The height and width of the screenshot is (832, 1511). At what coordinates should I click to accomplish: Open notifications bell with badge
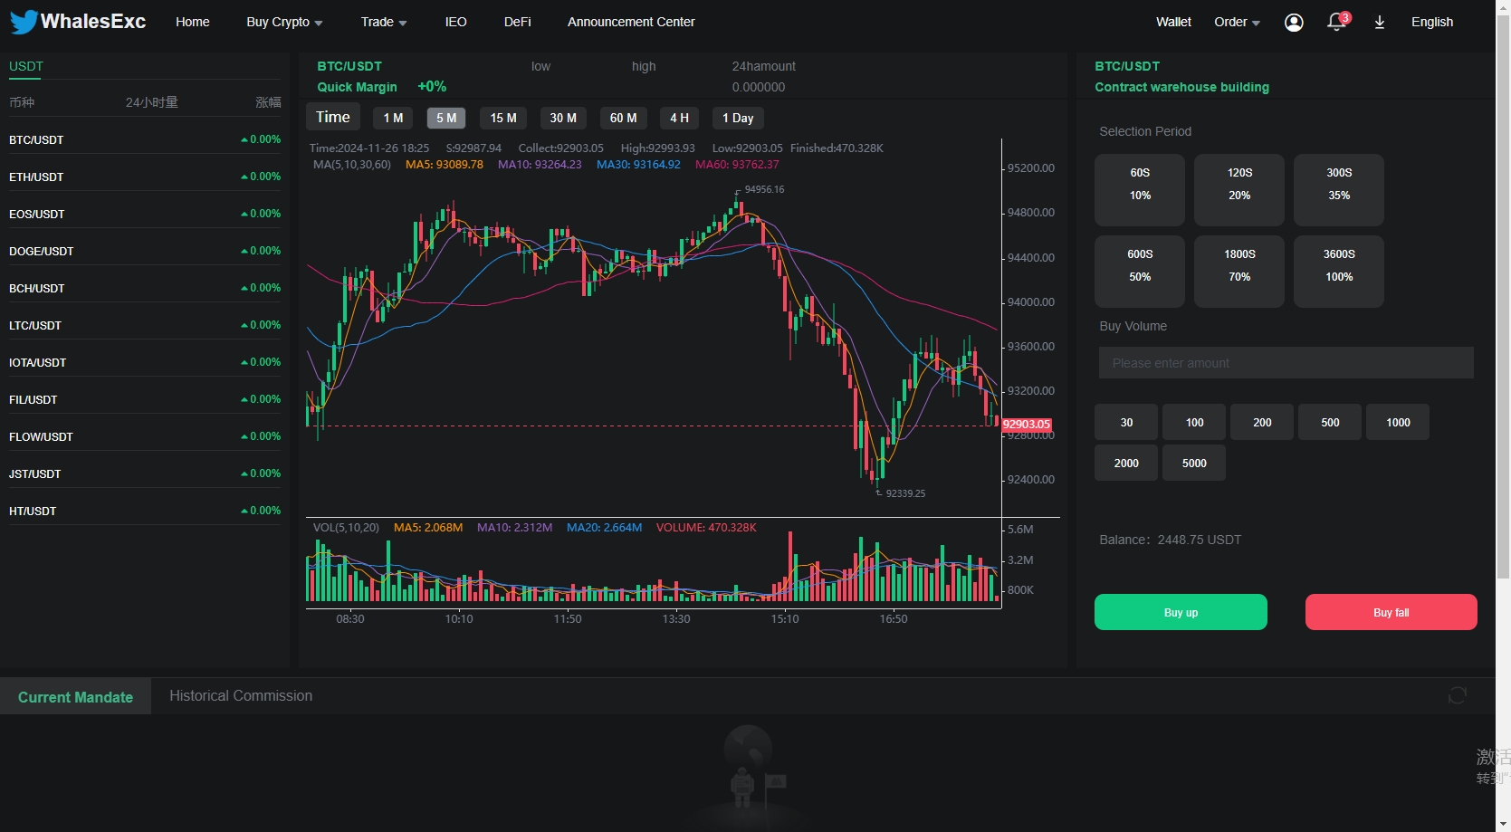(1338, 22)
